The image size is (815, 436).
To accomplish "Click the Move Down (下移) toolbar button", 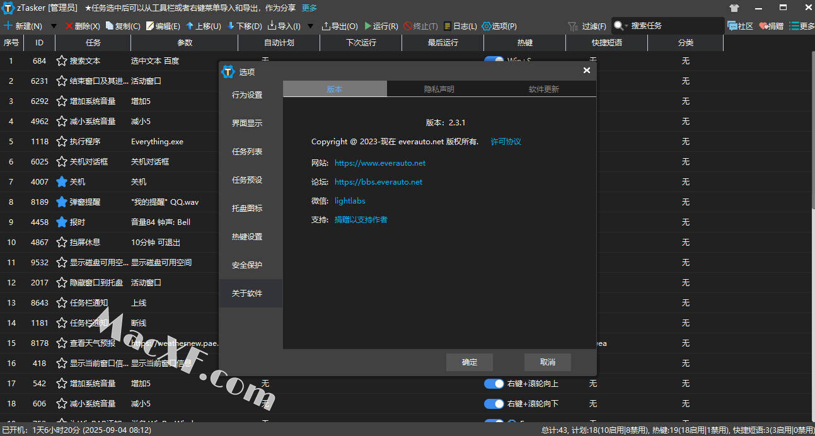I will [245, 26].
